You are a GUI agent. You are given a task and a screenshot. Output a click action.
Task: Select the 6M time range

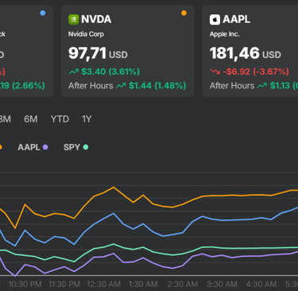point(31,119)
